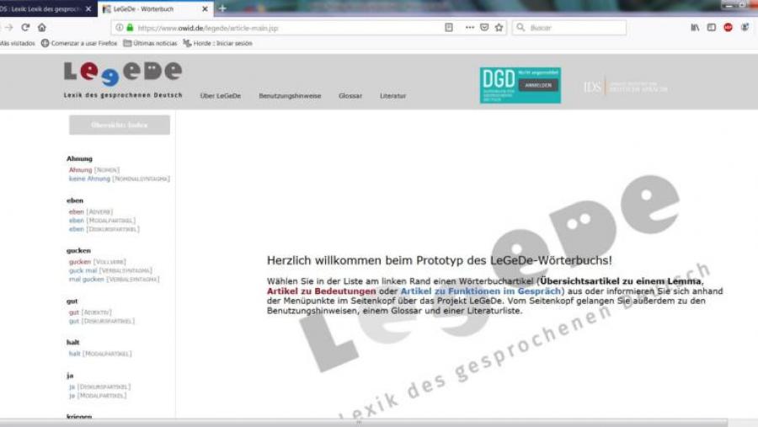Open the Über LeGeDe menu item

(x=220, y=96)
